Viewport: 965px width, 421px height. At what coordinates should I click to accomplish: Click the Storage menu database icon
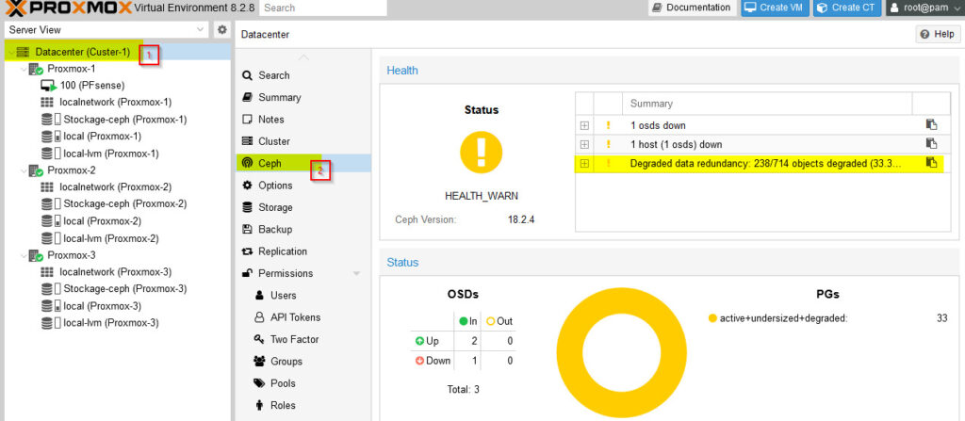click(248, 207)
